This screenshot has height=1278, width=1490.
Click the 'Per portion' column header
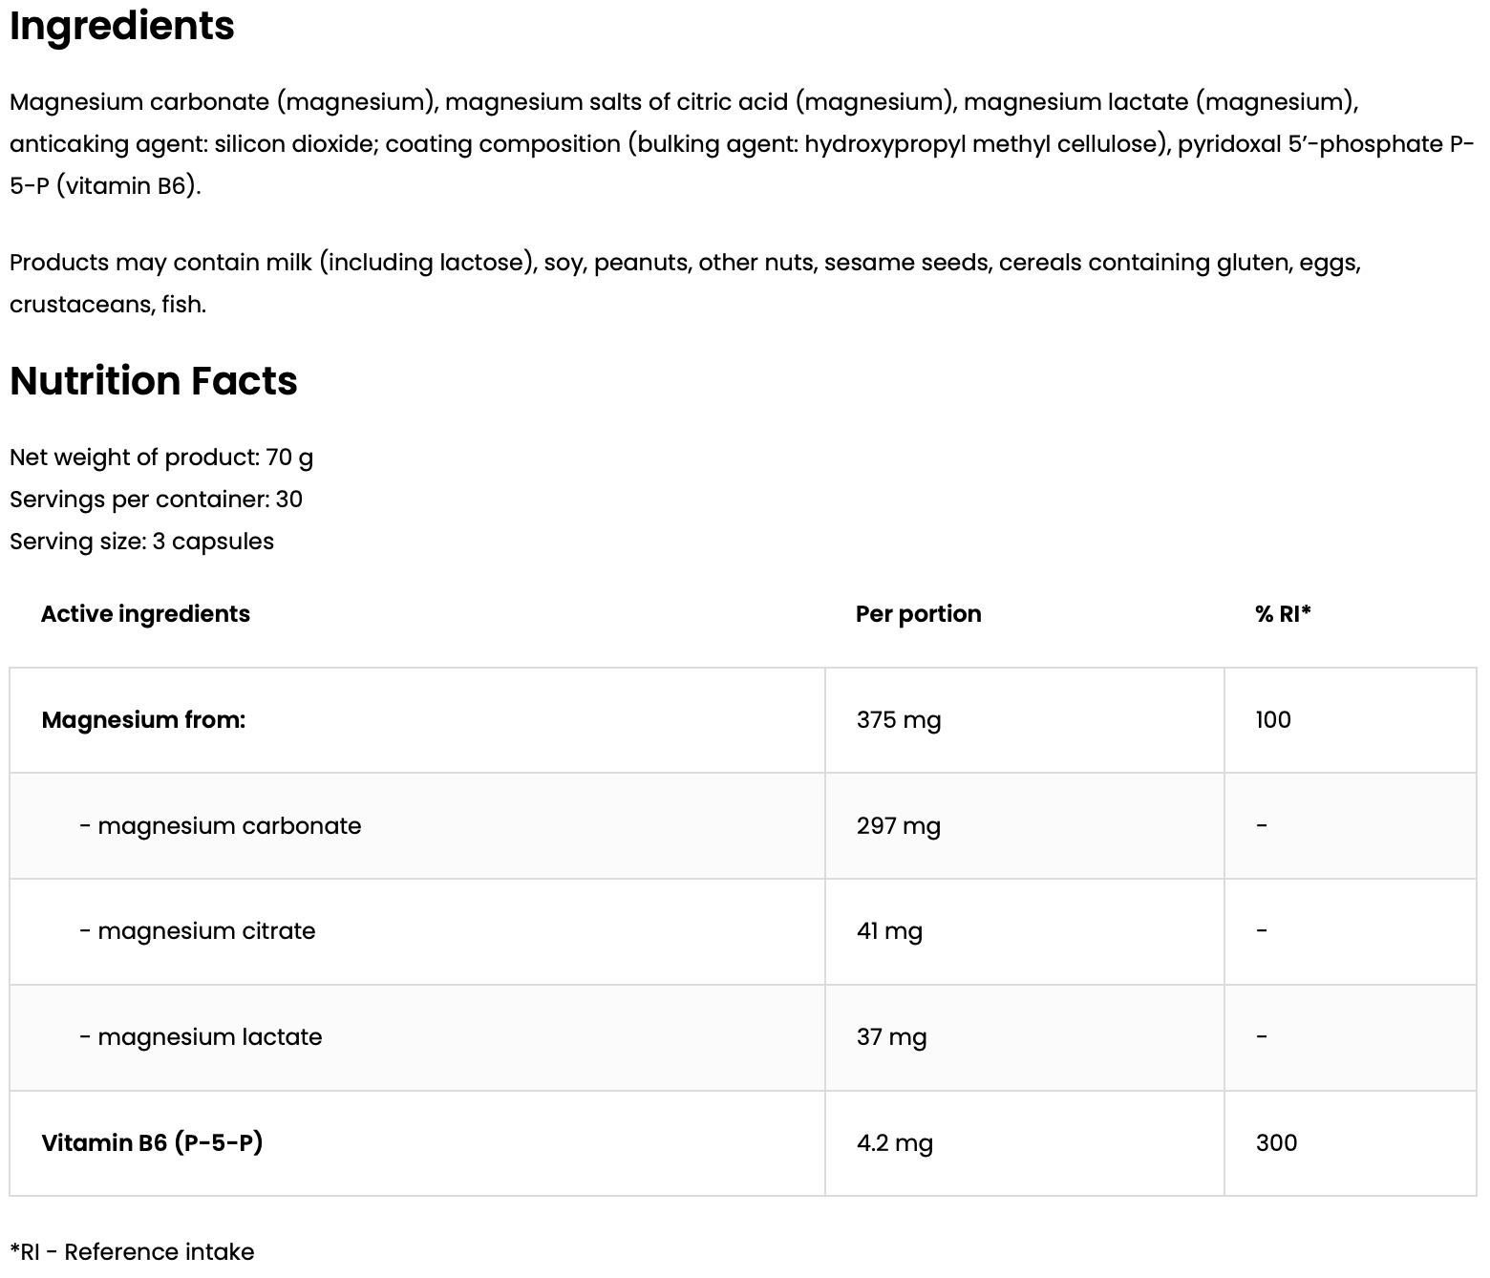pyautogui.click(x=918, y=614)
